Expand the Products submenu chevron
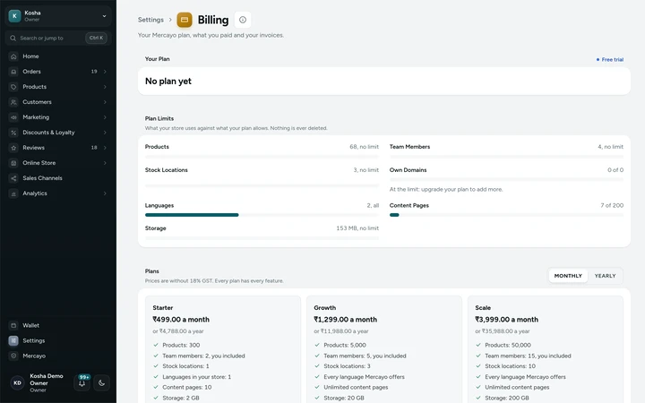 (105, 87)
